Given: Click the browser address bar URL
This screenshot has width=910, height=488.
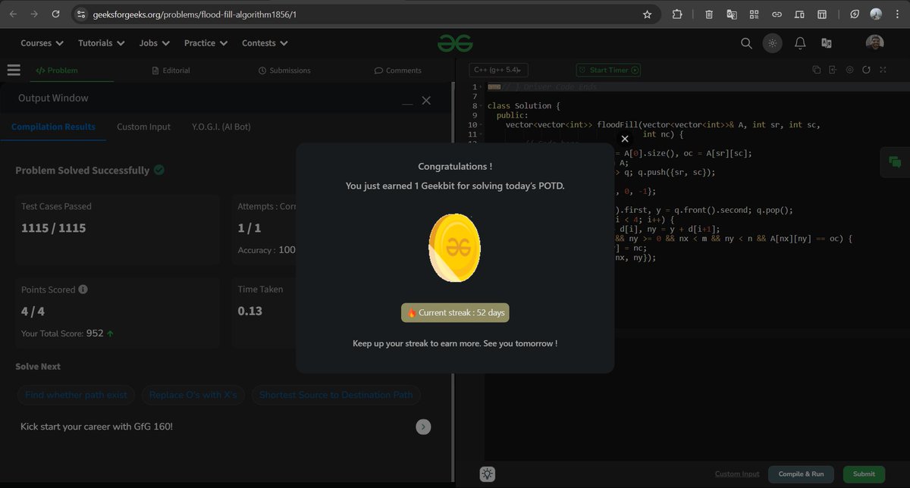Looking at the screenshot, I should [x=195, y=14].
